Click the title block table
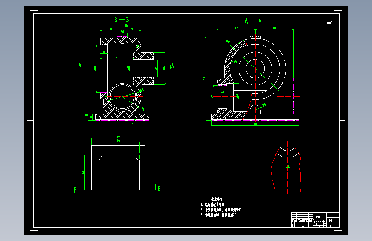 pyautogui.click(x=315, y=220)
